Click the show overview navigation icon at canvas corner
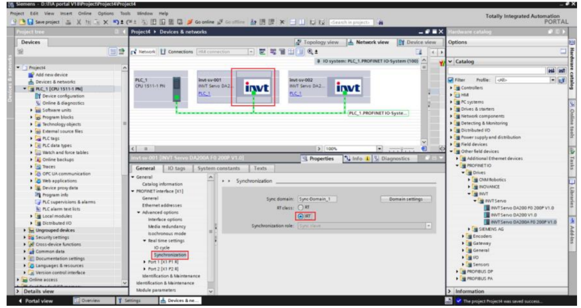The height and width of the screenshot is (308, 581). 424,149
